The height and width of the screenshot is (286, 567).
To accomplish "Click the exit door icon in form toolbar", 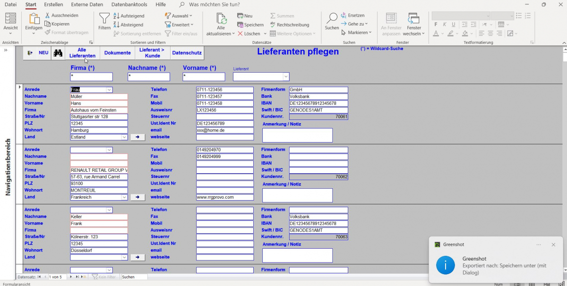I will pos(30,53).
